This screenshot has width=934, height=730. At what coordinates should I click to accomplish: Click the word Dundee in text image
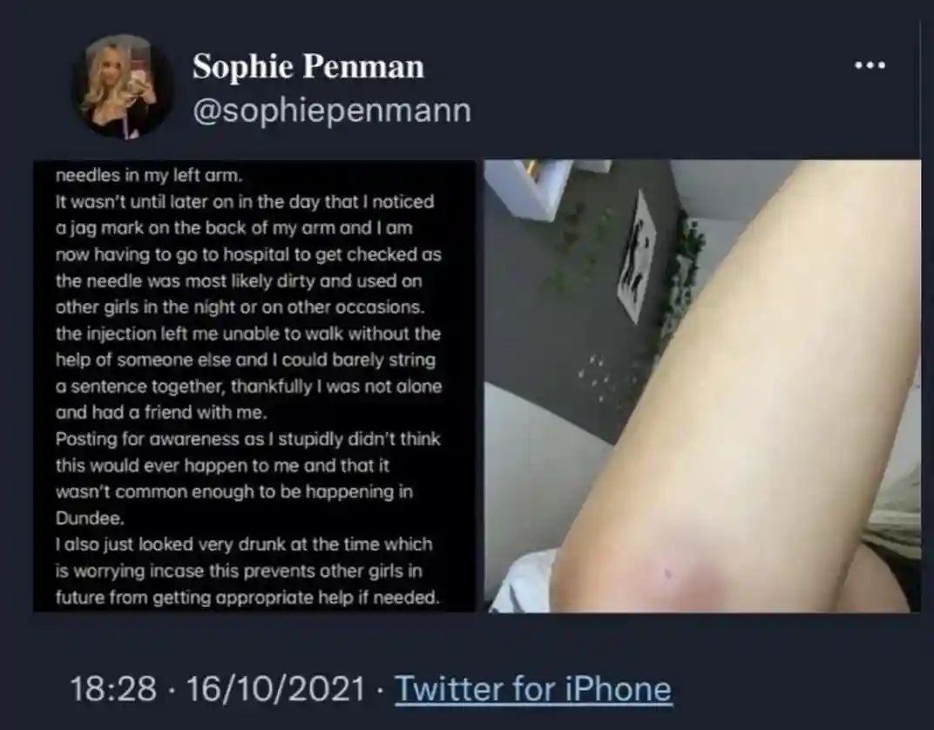90,518
